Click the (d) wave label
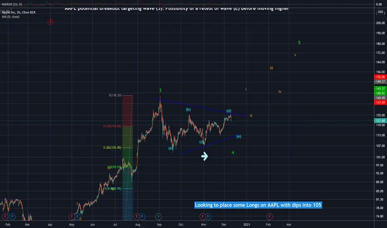The height and width of the screenshot is (228, 387). tap(229, 111)
